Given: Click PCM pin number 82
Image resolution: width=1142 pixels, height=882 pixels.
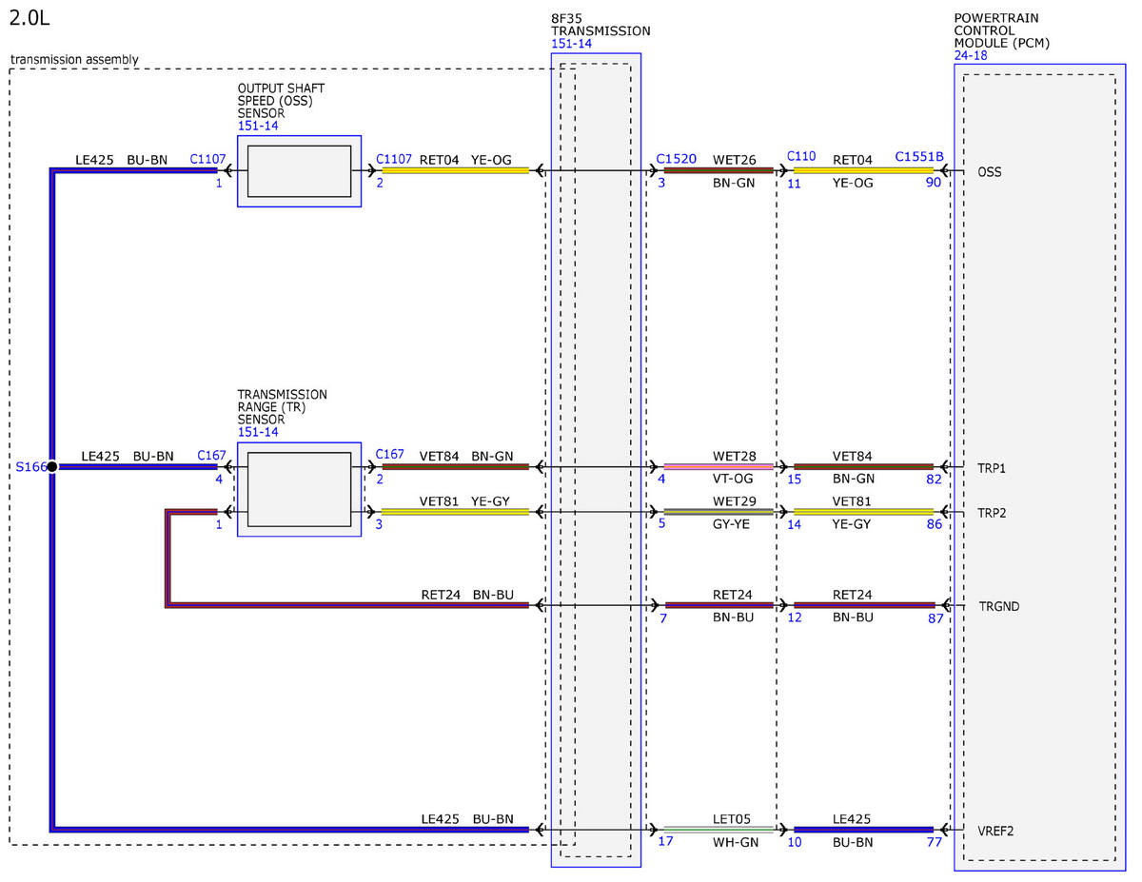Looking at the screenshot, I should coord(934,479).
